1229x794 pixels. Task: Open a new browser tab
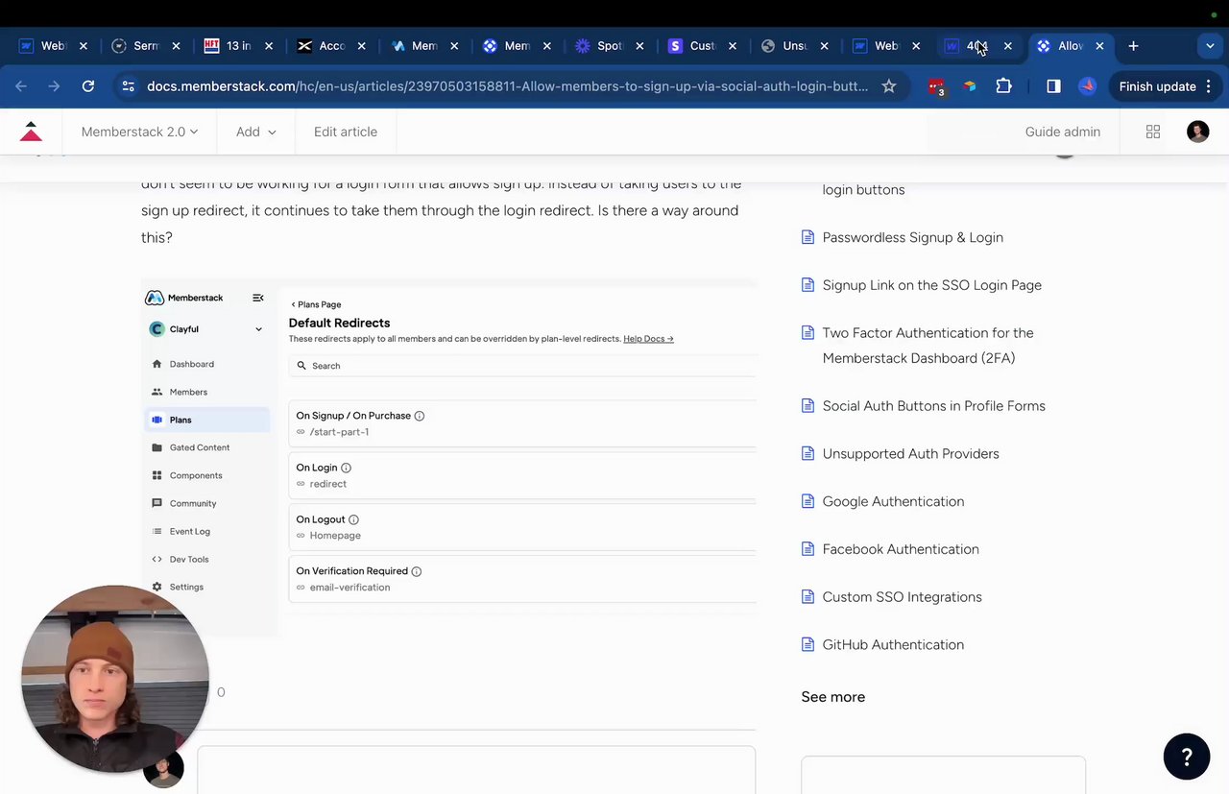point(1133,46)
